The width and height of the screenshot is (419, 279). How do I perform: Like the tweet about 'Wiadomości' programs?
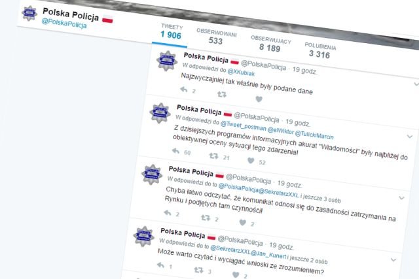tap(251, 161)
